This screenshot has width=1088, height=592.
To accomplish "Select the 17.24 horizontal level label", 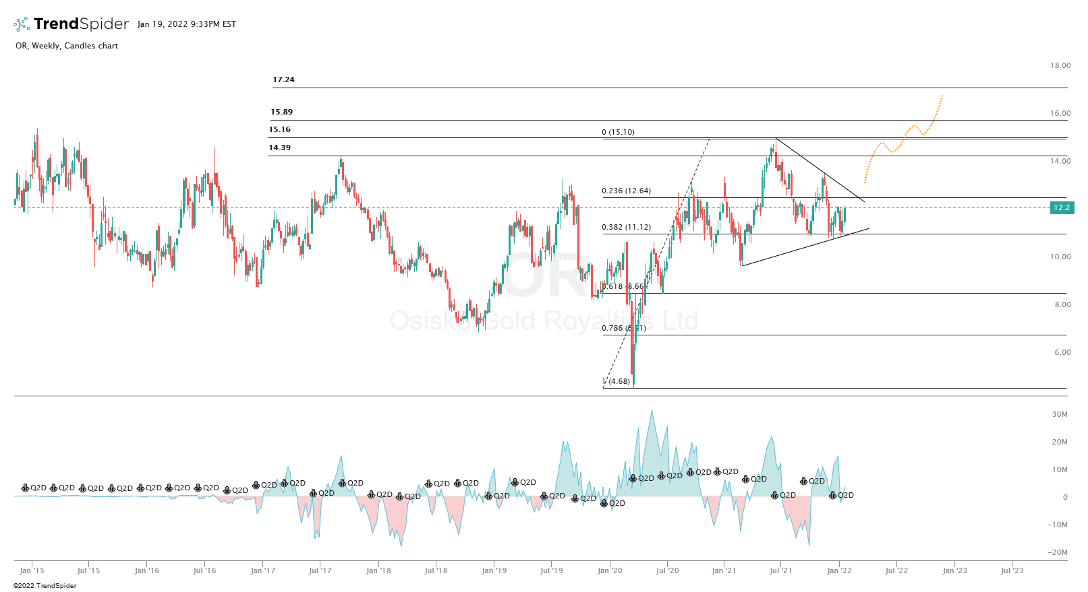I will [x=283, y=79].
